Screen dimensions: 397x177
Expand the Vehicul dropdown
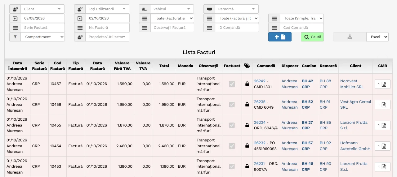172,9
